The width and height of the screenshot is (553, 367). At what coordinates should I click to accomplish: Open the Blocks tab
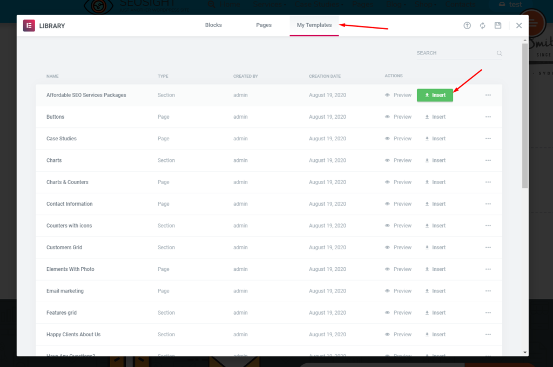pos(213,25)
